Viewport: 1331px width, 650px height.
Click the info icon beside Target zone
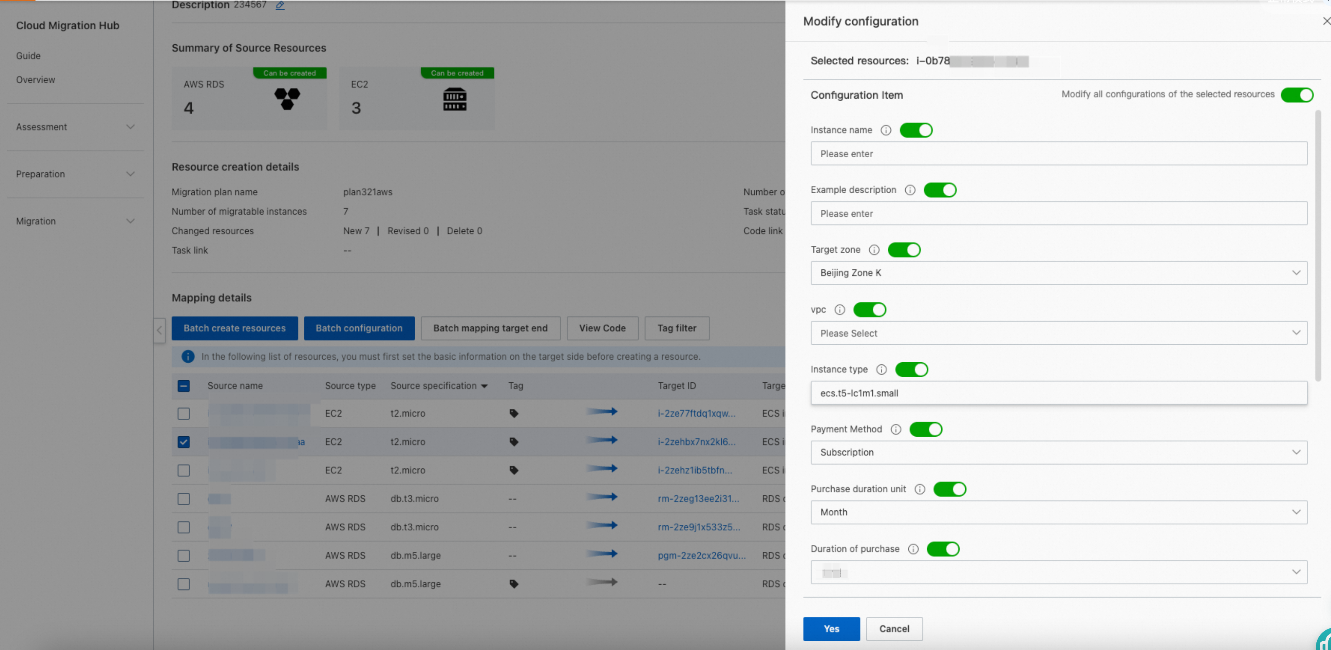tap(874, 250)
